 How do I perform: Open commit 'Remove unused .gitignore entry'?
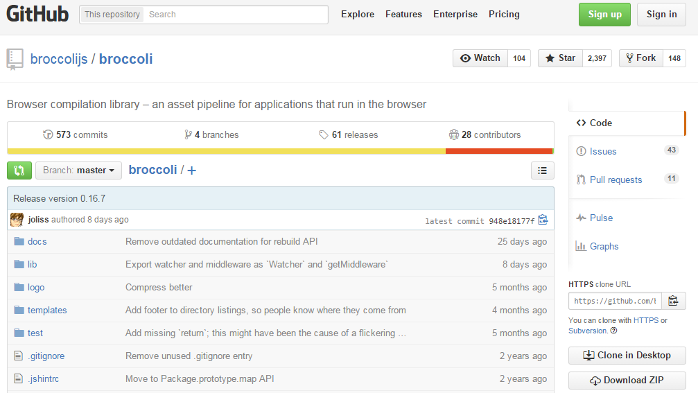click(189, 356)
